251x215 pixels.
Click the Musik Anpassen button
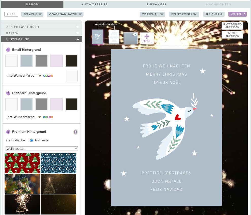point(232,35)
